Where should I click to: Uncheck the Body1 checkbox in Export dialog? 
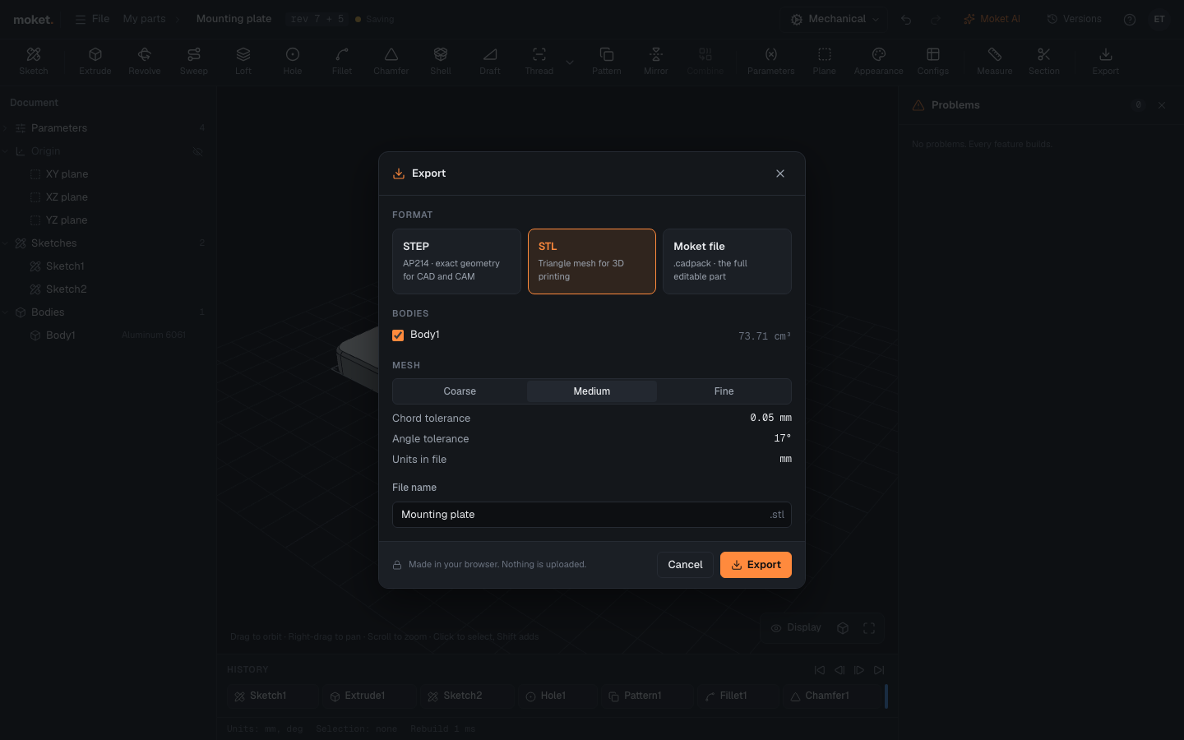tap(398, 335)
